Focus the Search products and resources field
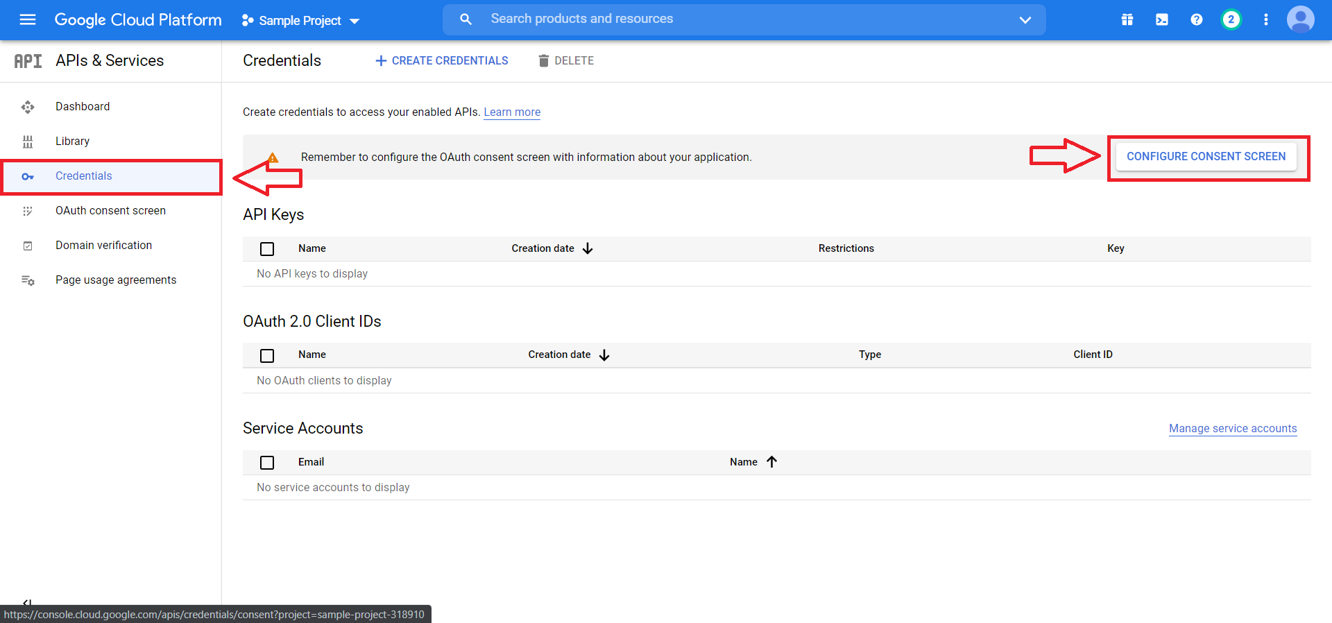 [x=744, y=19]
